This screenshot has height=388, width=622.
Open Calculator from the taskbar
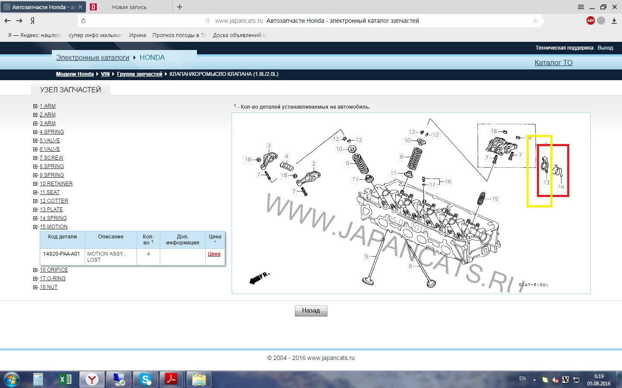coord(38,379)
